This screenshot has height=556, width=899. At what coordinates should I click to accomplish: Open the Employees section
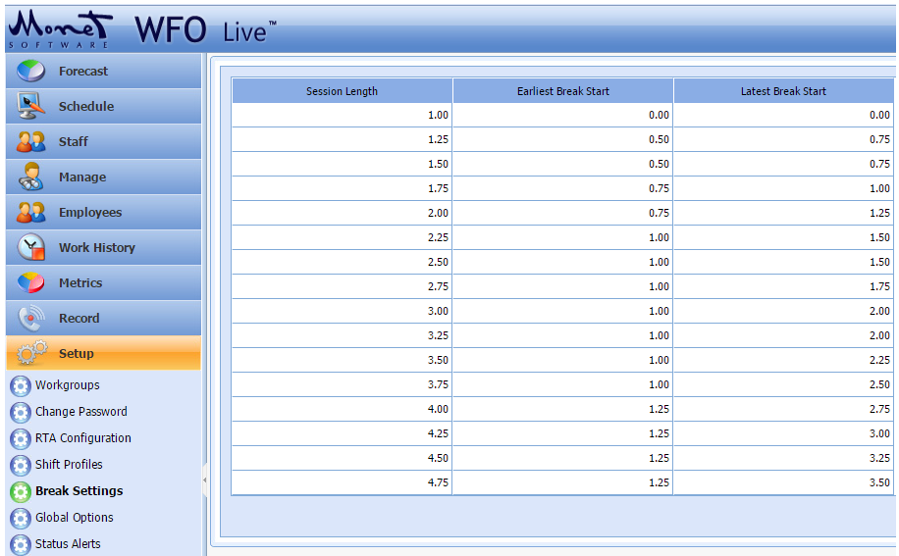coord(90,213)
